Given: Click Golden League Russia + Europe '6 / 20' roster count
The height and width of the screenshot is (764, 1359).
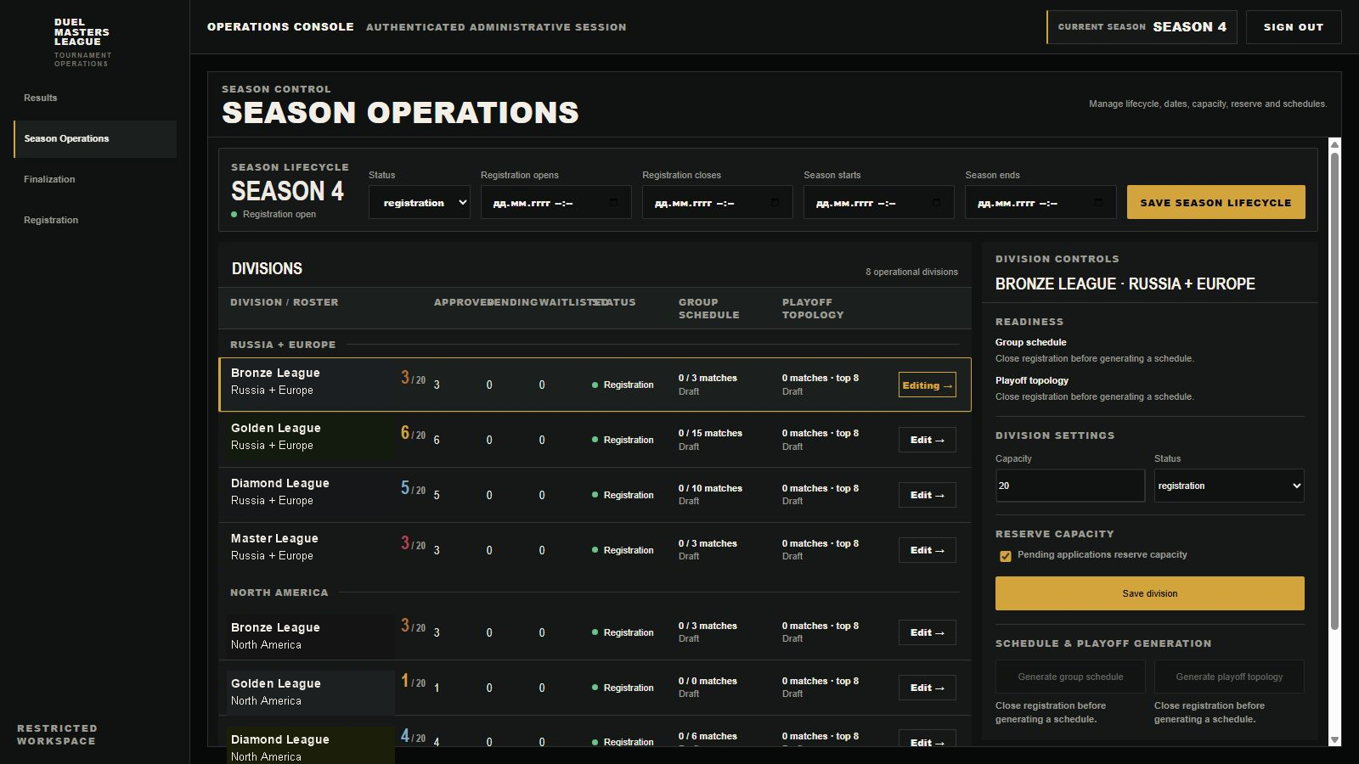Looking at the screenshot, I should click(413, 433).
